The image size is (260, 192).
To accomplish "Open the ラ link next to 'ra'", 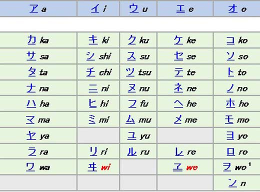I will tap(32, 151).
